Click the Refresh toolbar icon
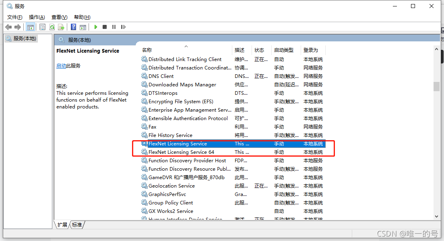The image size is (444, 241). pyautogui.click(x=52, y=27)
